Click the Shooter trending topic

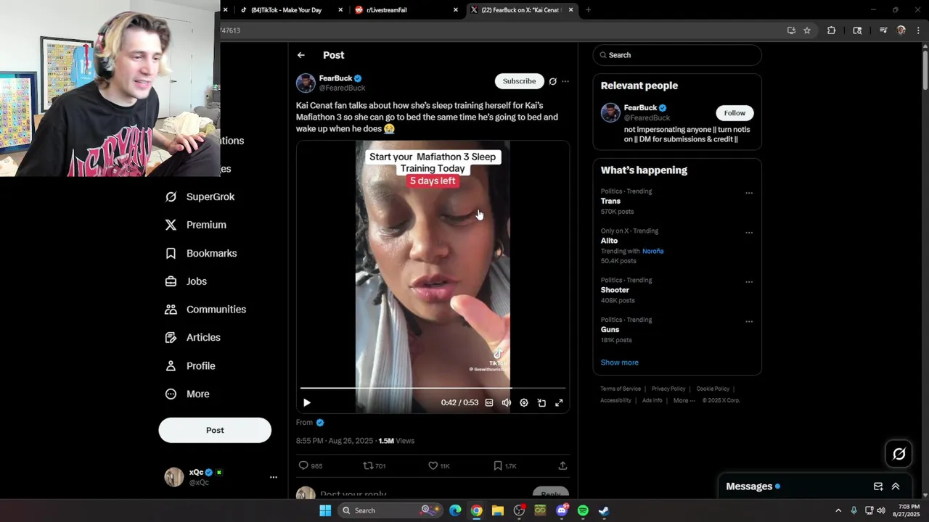615,290
